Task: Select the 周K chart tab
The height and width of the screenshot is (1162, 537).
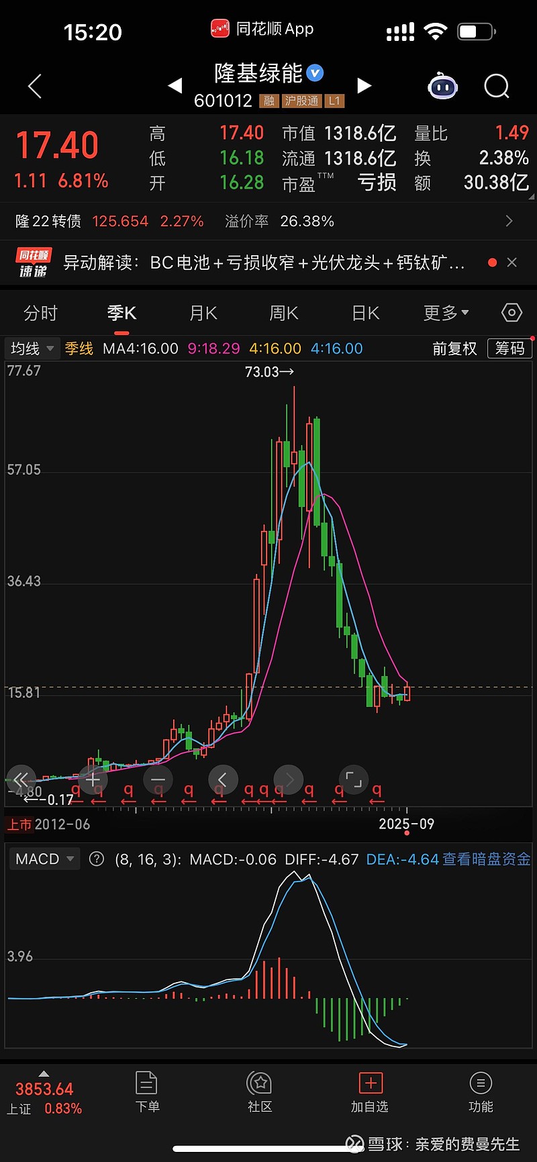Action: point(284,313)
